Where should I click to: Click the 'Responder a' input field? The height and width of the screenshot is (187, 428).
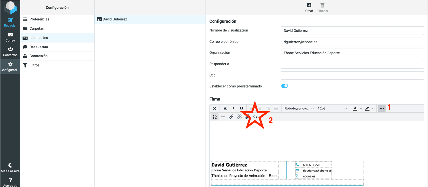(x=352, y=64)
